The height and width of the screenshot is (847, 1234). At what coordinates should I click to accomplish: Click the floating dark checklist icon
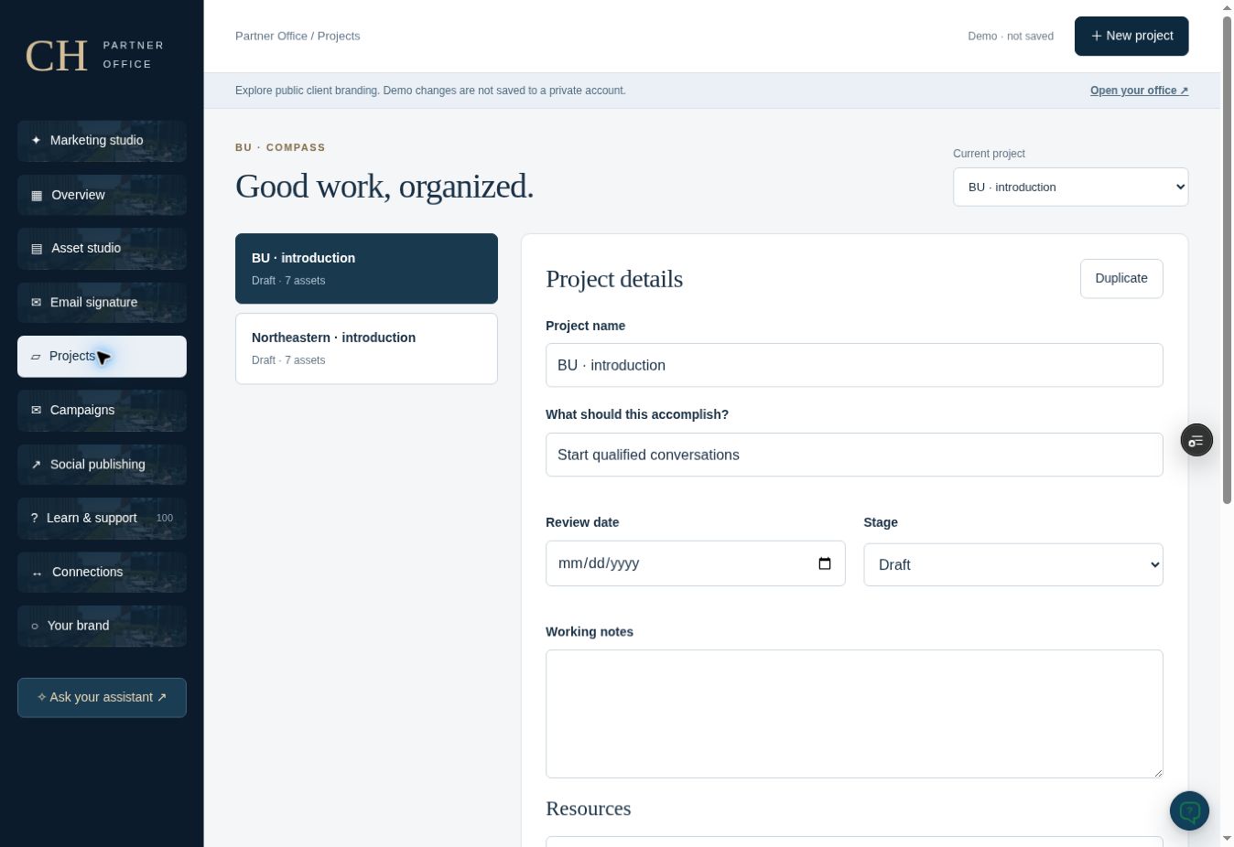[1196, 441]
